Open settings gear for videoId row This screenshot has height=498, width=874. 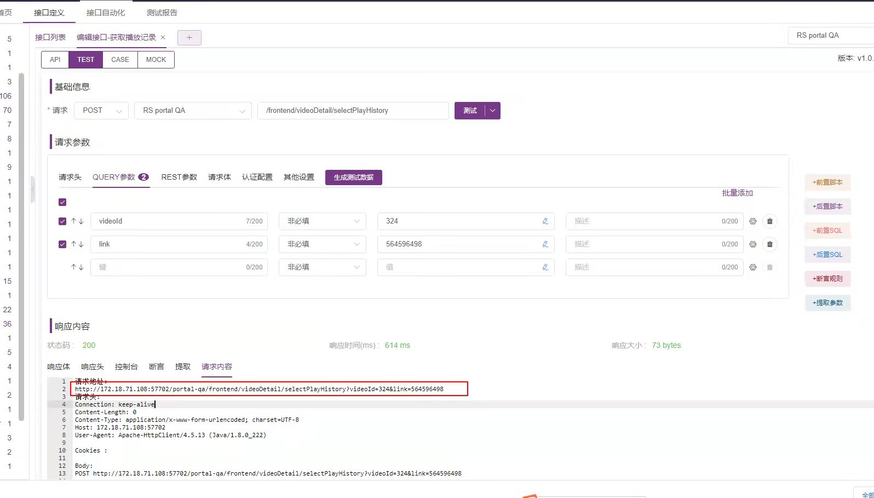(753, 221)
